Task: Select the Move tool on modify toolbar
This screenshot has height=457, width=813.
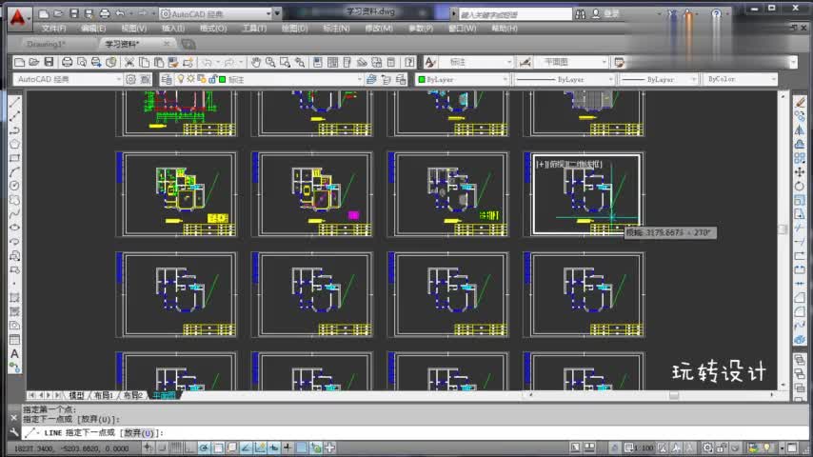Action: tap(799, 171)
